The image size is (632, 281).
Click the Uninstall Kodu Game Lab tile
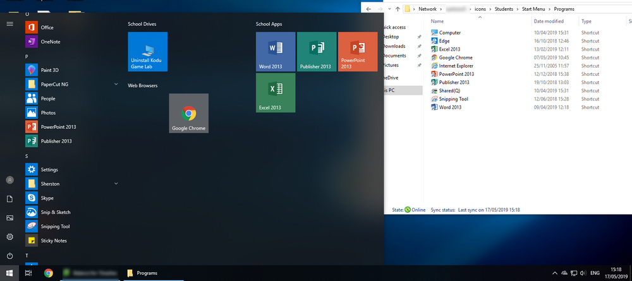[147, 52]
